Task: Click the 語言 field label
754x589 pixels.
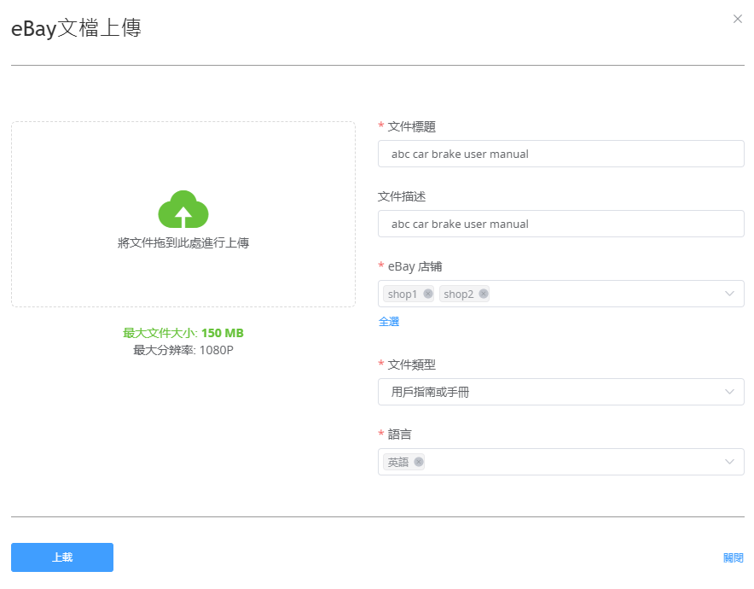Action: tap(399, 434)
